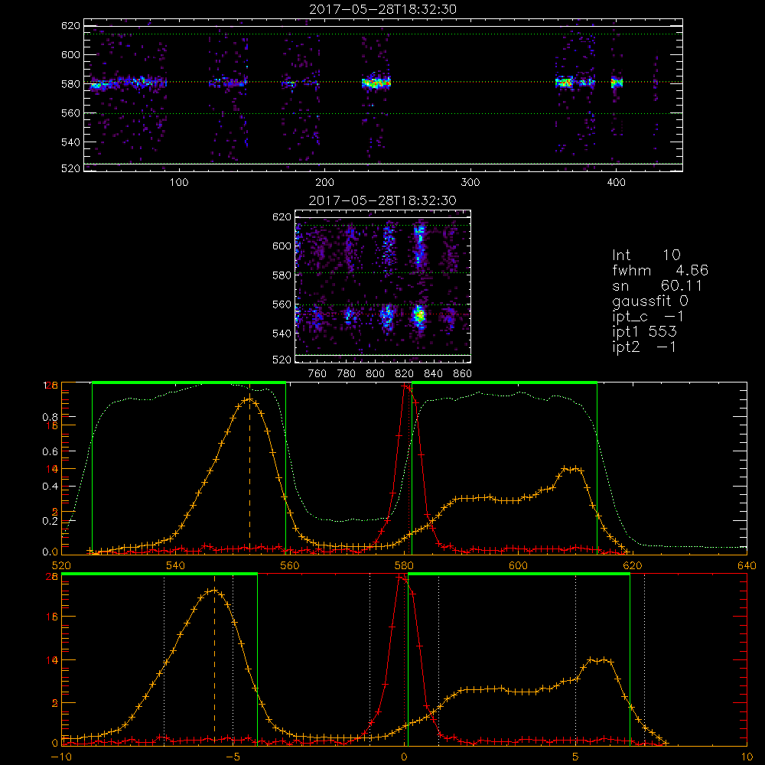Select the "840" tick label under middle image
The height and width of the screenshot is (765, 765).
coord(433,374)
